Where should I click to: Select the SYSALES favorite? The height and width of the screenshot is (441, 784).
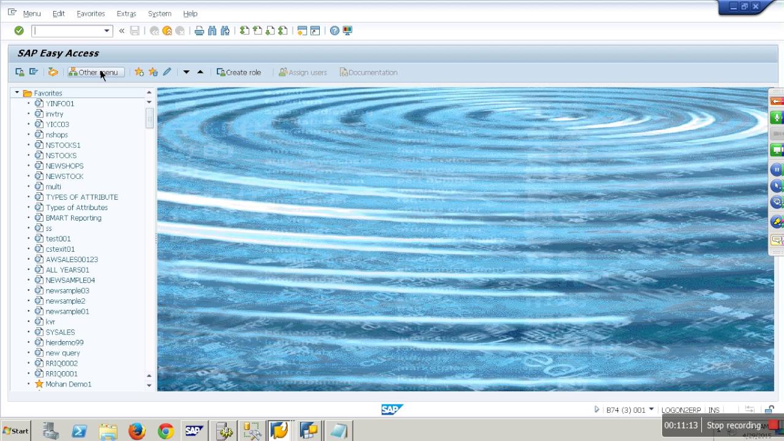pos(60,332)
